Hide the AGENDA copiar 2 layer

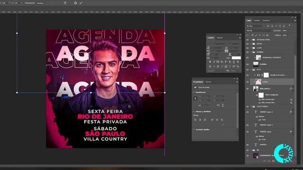point(247,125)
